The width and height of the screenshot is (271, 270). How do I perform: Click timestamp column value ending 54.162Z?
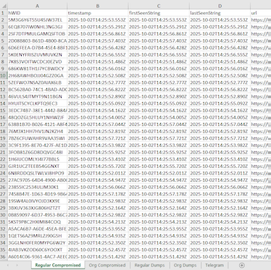(98, 111)
